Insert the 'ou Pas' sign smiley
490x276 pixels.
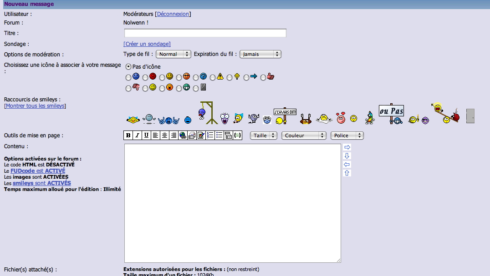click(x=392, y=114)
